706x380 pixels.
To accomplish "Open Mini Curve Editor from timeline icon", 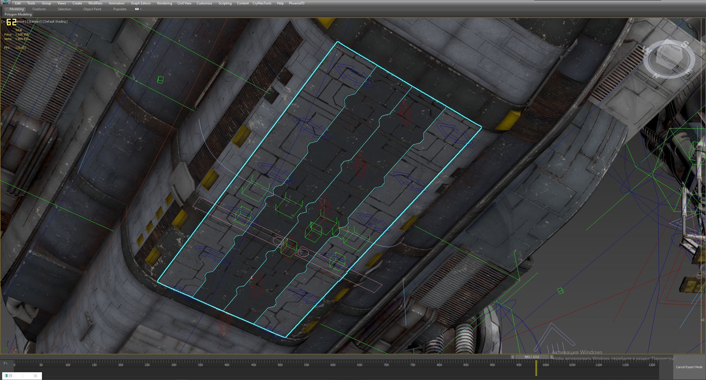I will [5, 363].
